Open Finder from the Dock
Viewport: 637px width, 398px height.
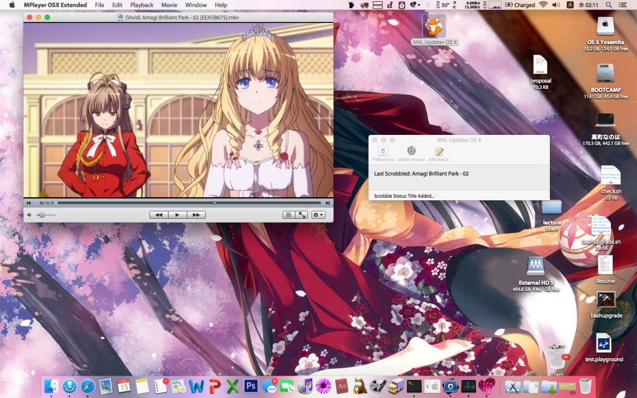click(x=52, y=386)
